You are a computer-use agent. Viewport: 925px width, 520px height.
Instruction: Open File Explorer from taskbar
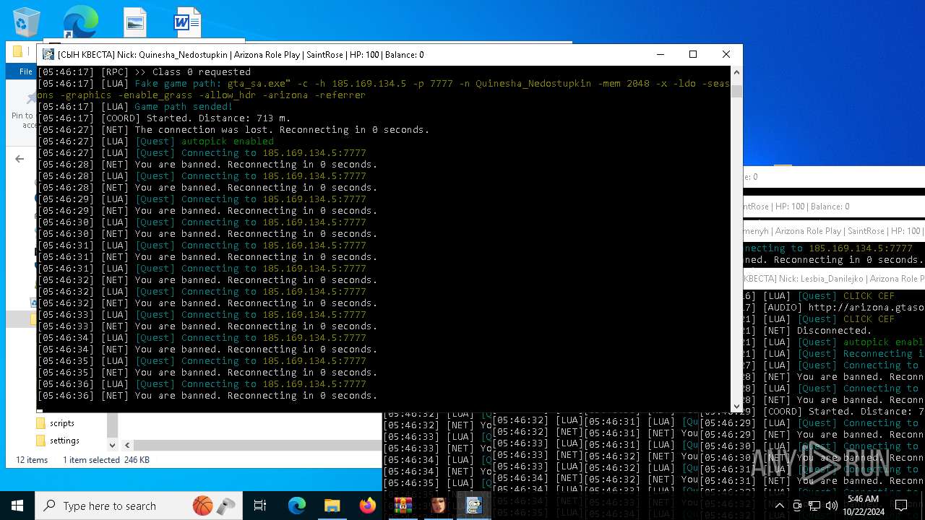[332, 506]
